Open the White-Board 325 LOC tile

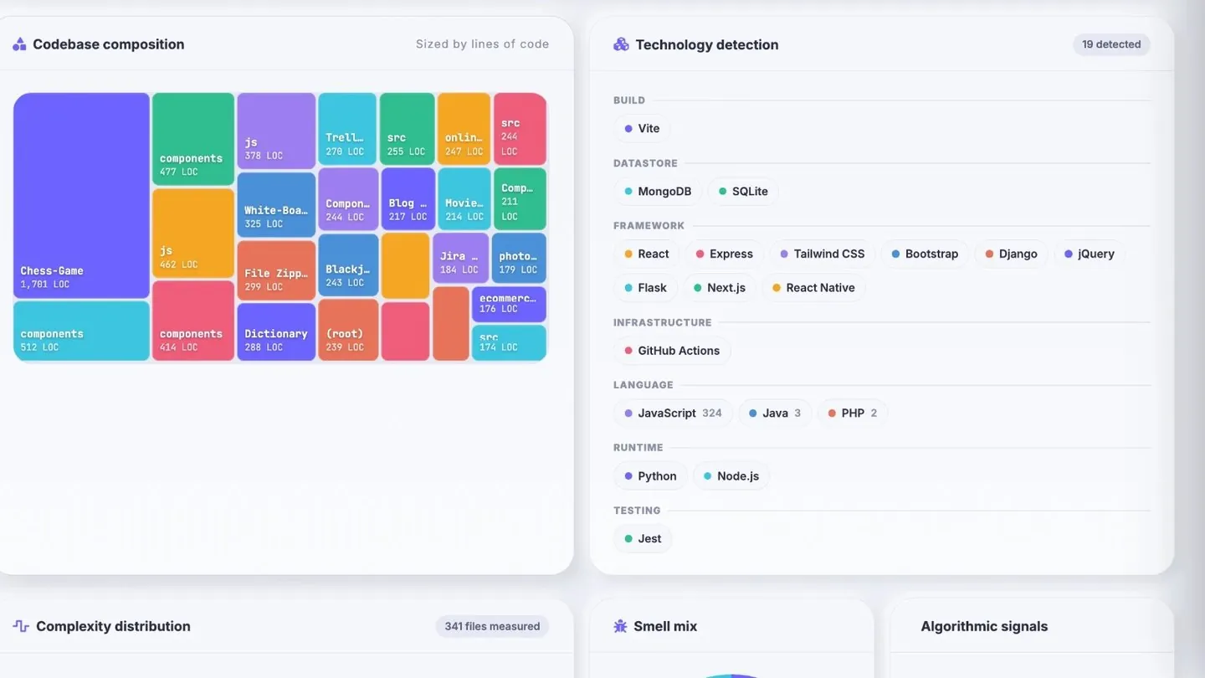pyautogui.click(x=276, y=205)
